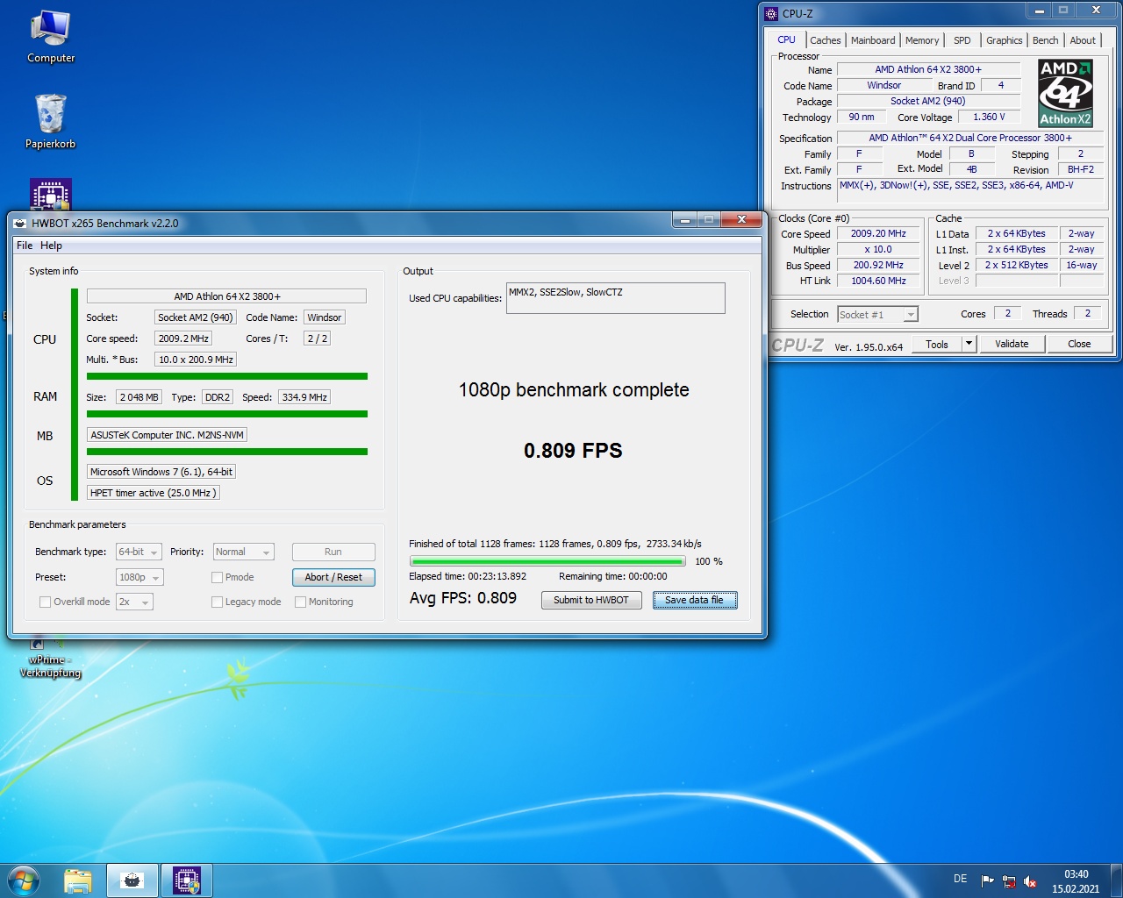The image size is (1123, 898).
Task: Select the CPU tab in CPU-Z
Action: [x=786, y=39]
